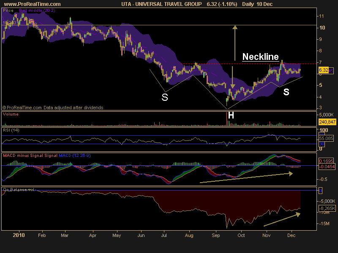The height and width of the screenshot is (253, 338).
Task: Select the upward target arrow above neckline
Action: pos(235,43)
